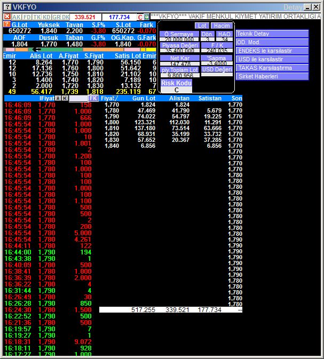The image size is (324, 359).
Task: Select the FD toolbar icon
Action: tap(27, 17)
